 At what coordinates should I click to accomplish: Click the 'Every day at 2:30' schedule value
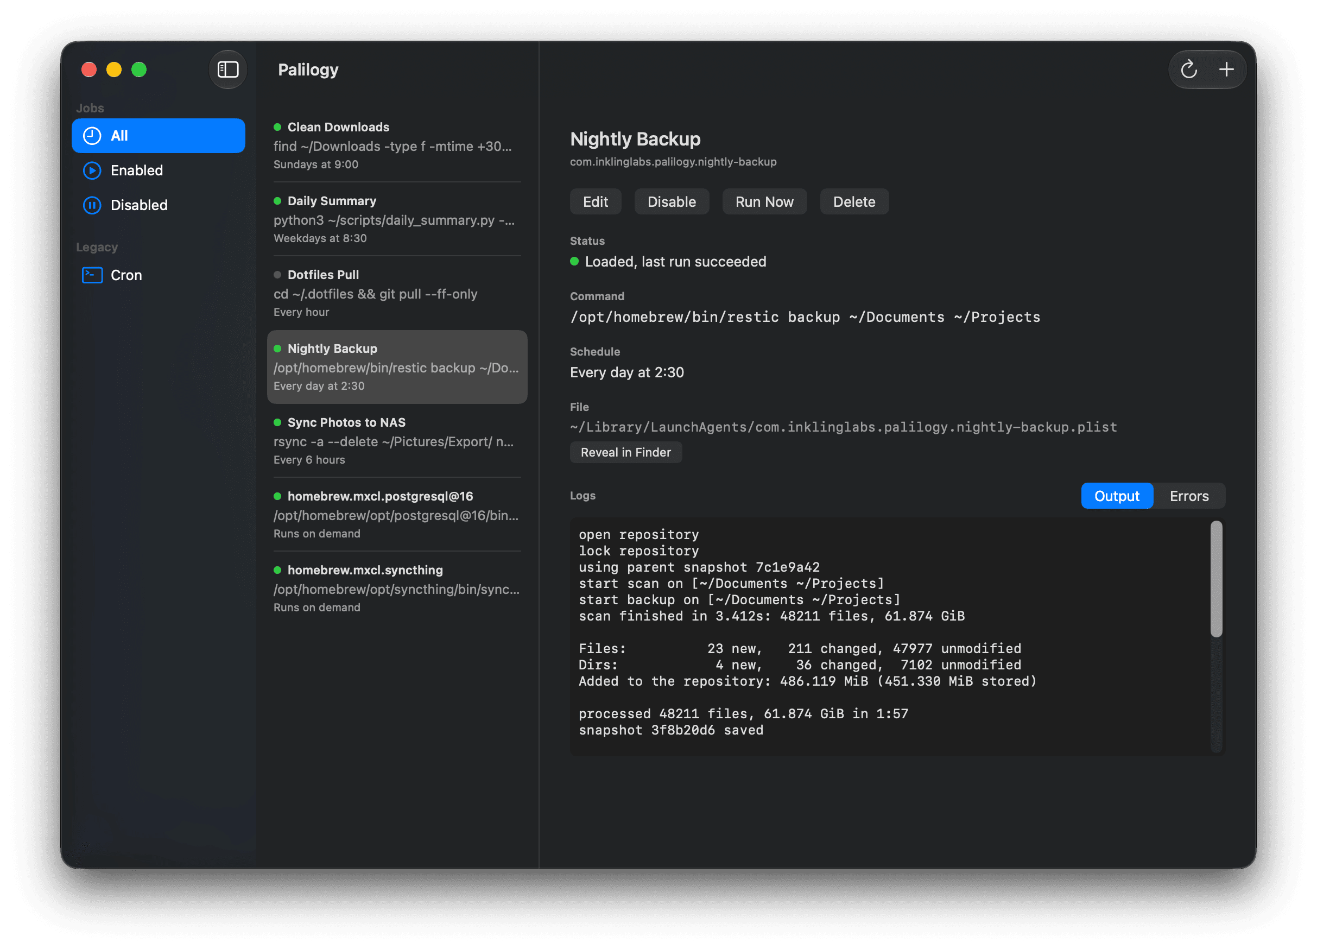[626, 372]
